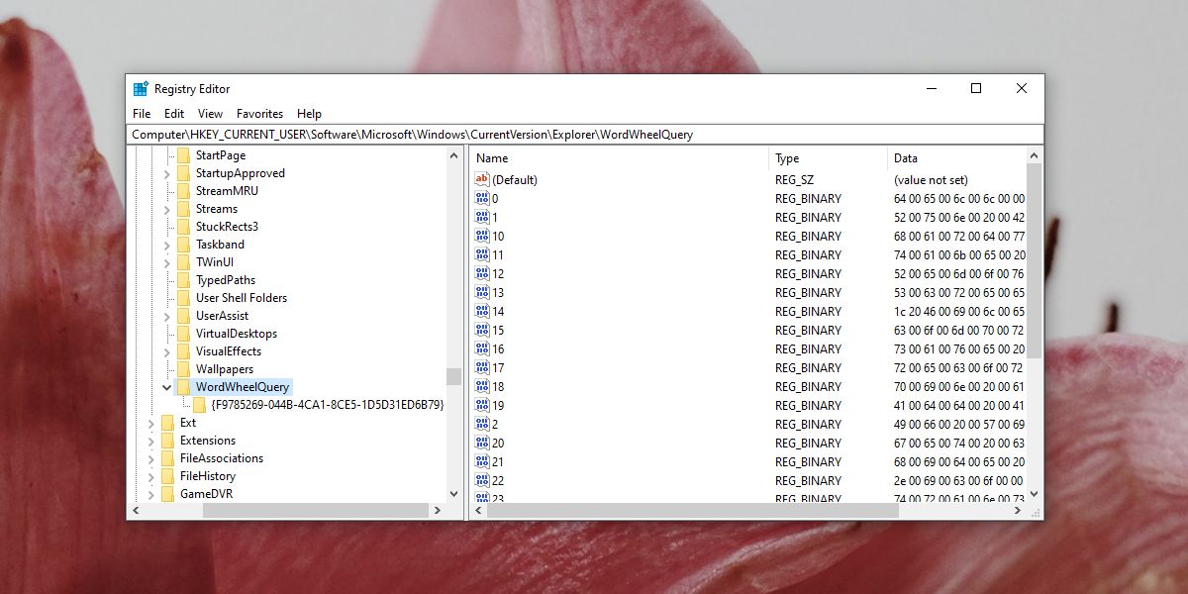This screenshot has width=1188, height=594.
Task: Open the Edit menu
Action: click(x=174, y=114)
